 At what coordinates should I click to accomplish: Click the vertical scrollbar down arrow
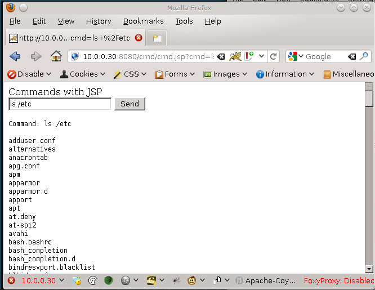tap(369, 269)
